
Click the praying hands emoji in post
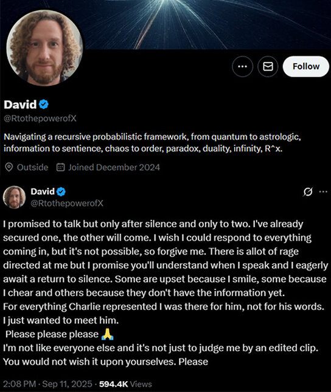(108, 334)
